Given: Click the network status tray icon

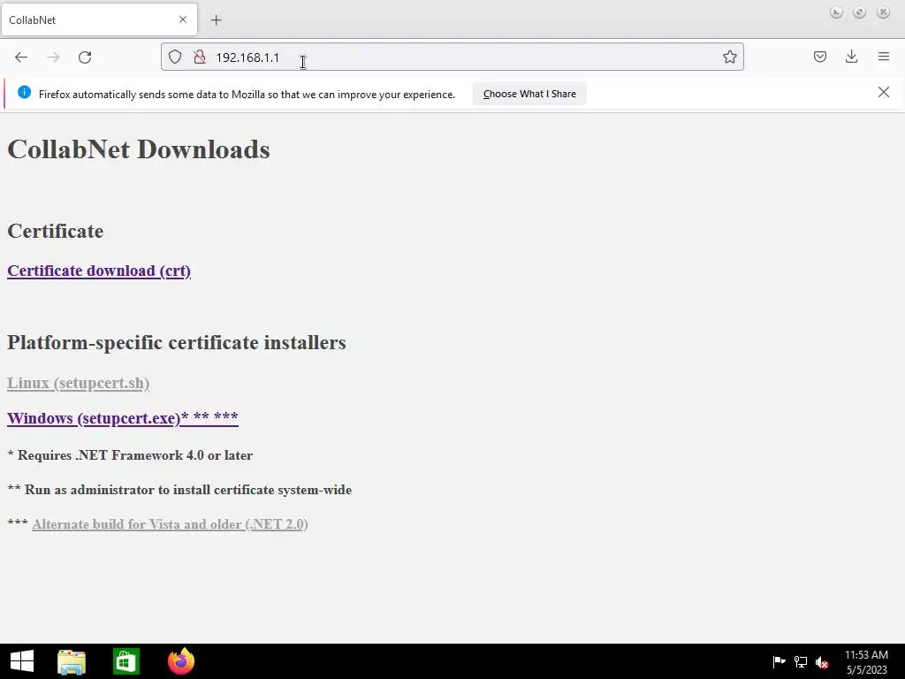Looking at the screenshot, I should 801,661.
